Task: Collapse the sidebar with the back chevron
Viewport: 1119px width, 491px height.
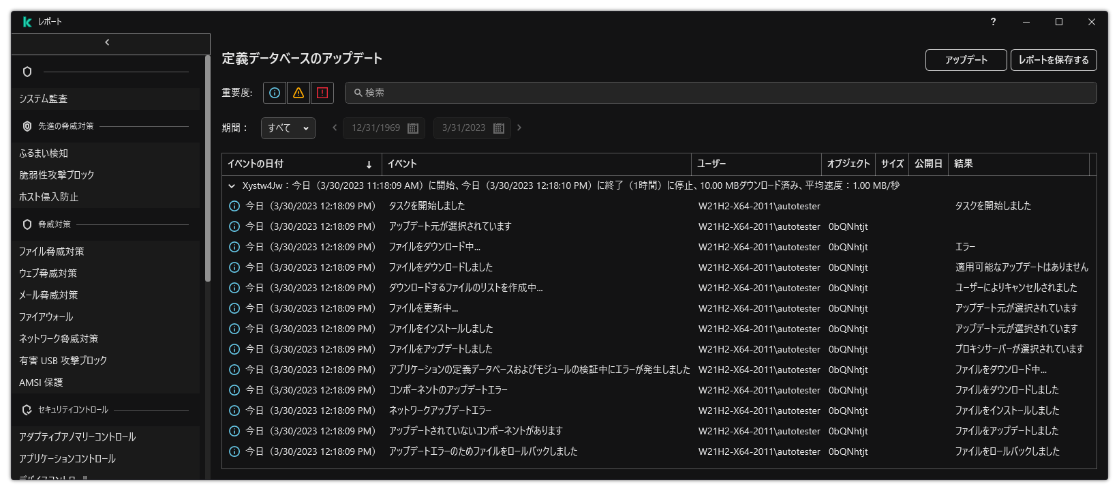Action: tap(107, 42)
